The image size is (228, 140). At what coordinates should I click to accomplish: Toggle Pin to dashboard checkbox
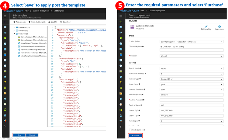[130, 130]
